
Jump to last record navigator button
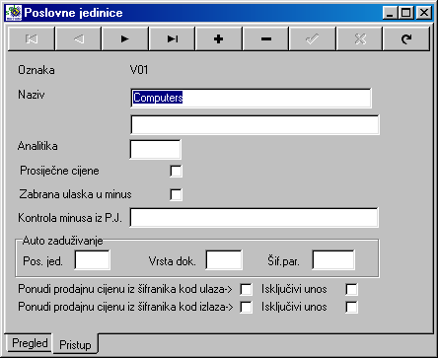[172, 39]
